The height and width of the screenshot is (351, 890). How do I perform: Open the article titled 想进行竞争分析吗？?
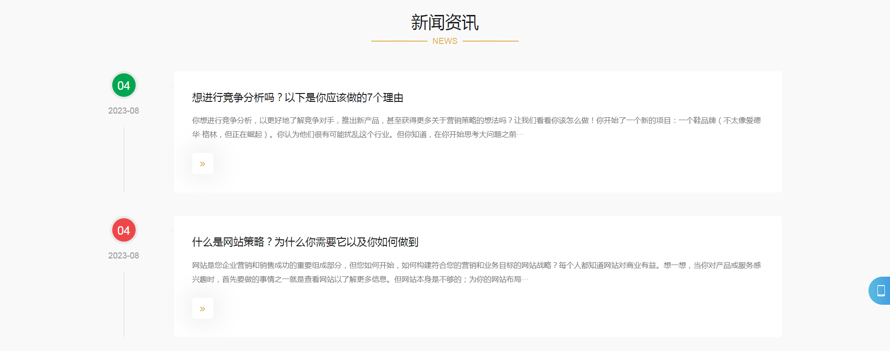coord(297,98)
